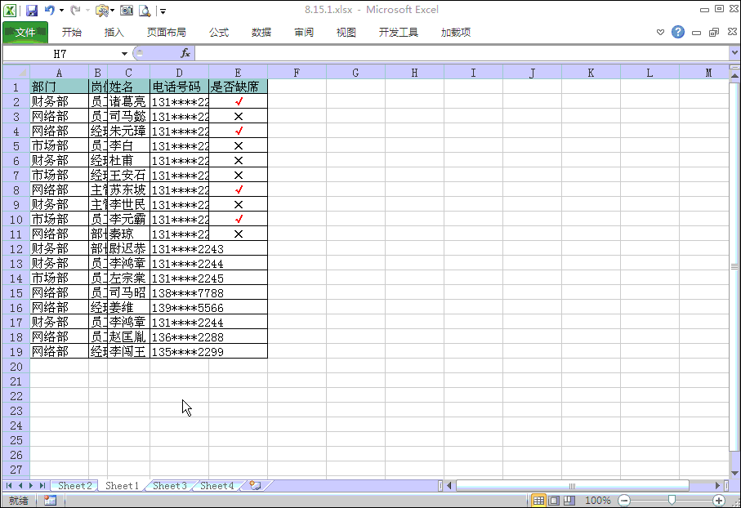This screenshot has width=741, height=508.
Task: Click the zoom out minus button
Action: 624,501
